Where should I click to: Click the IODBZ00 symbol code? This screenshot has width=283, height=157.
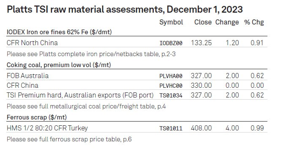pos(171,43)
